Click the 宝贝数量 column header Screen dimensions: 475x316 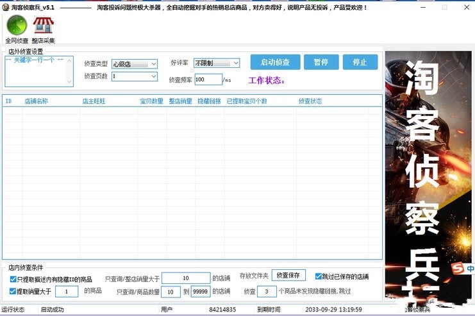click(151, 101)
